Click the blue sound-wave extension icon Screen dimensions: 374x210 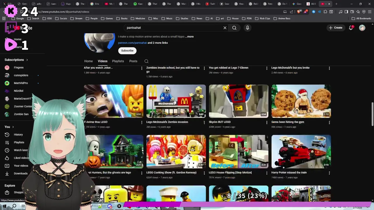pyautogui.click(x=319, y=12)
